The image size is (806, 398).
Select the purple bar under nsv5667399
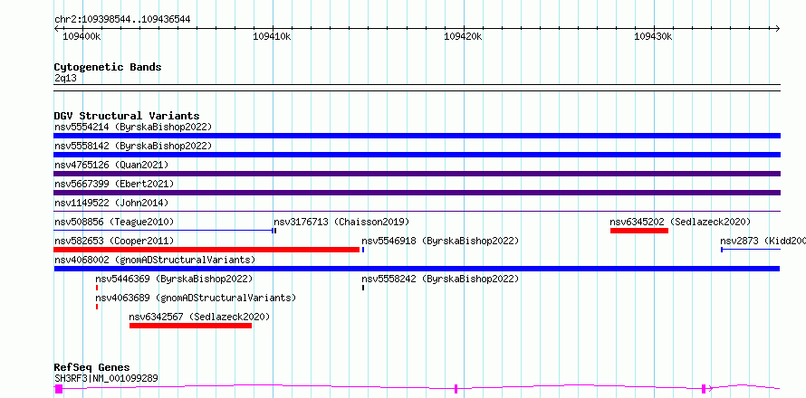[417, 193]
